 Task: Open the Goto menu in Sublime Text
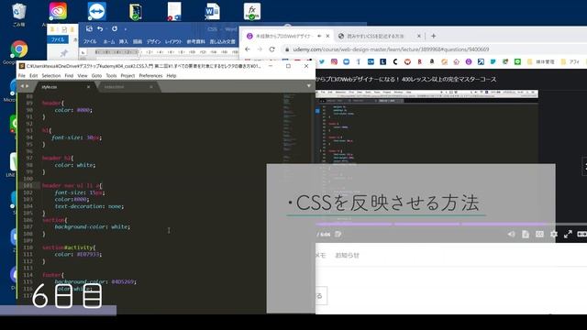point(96,75)
